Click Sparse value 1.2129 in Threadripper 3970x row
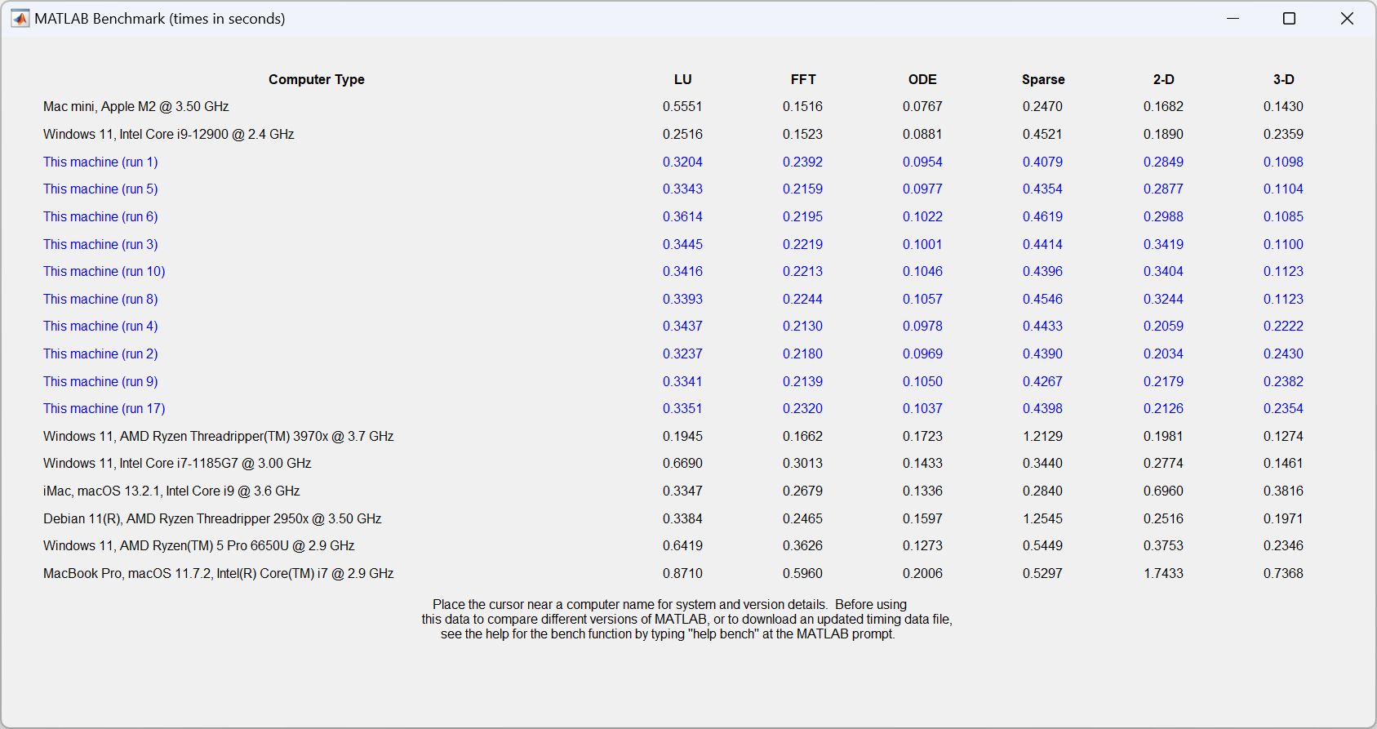Viewport: 1377px width, 729px height. point(1042,436)
